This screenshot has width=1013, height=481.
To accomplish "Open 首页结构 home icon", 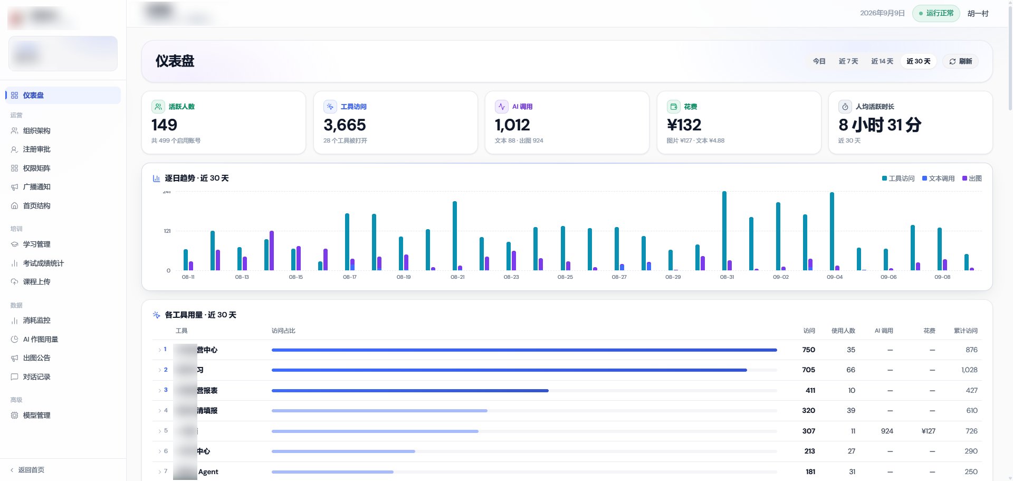I will coord(14,206).
